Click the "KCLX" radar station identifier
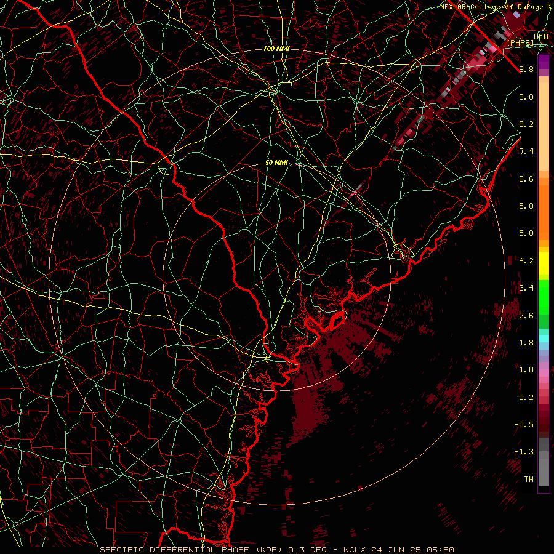The image size is (554, 554). tap(355, 550)
